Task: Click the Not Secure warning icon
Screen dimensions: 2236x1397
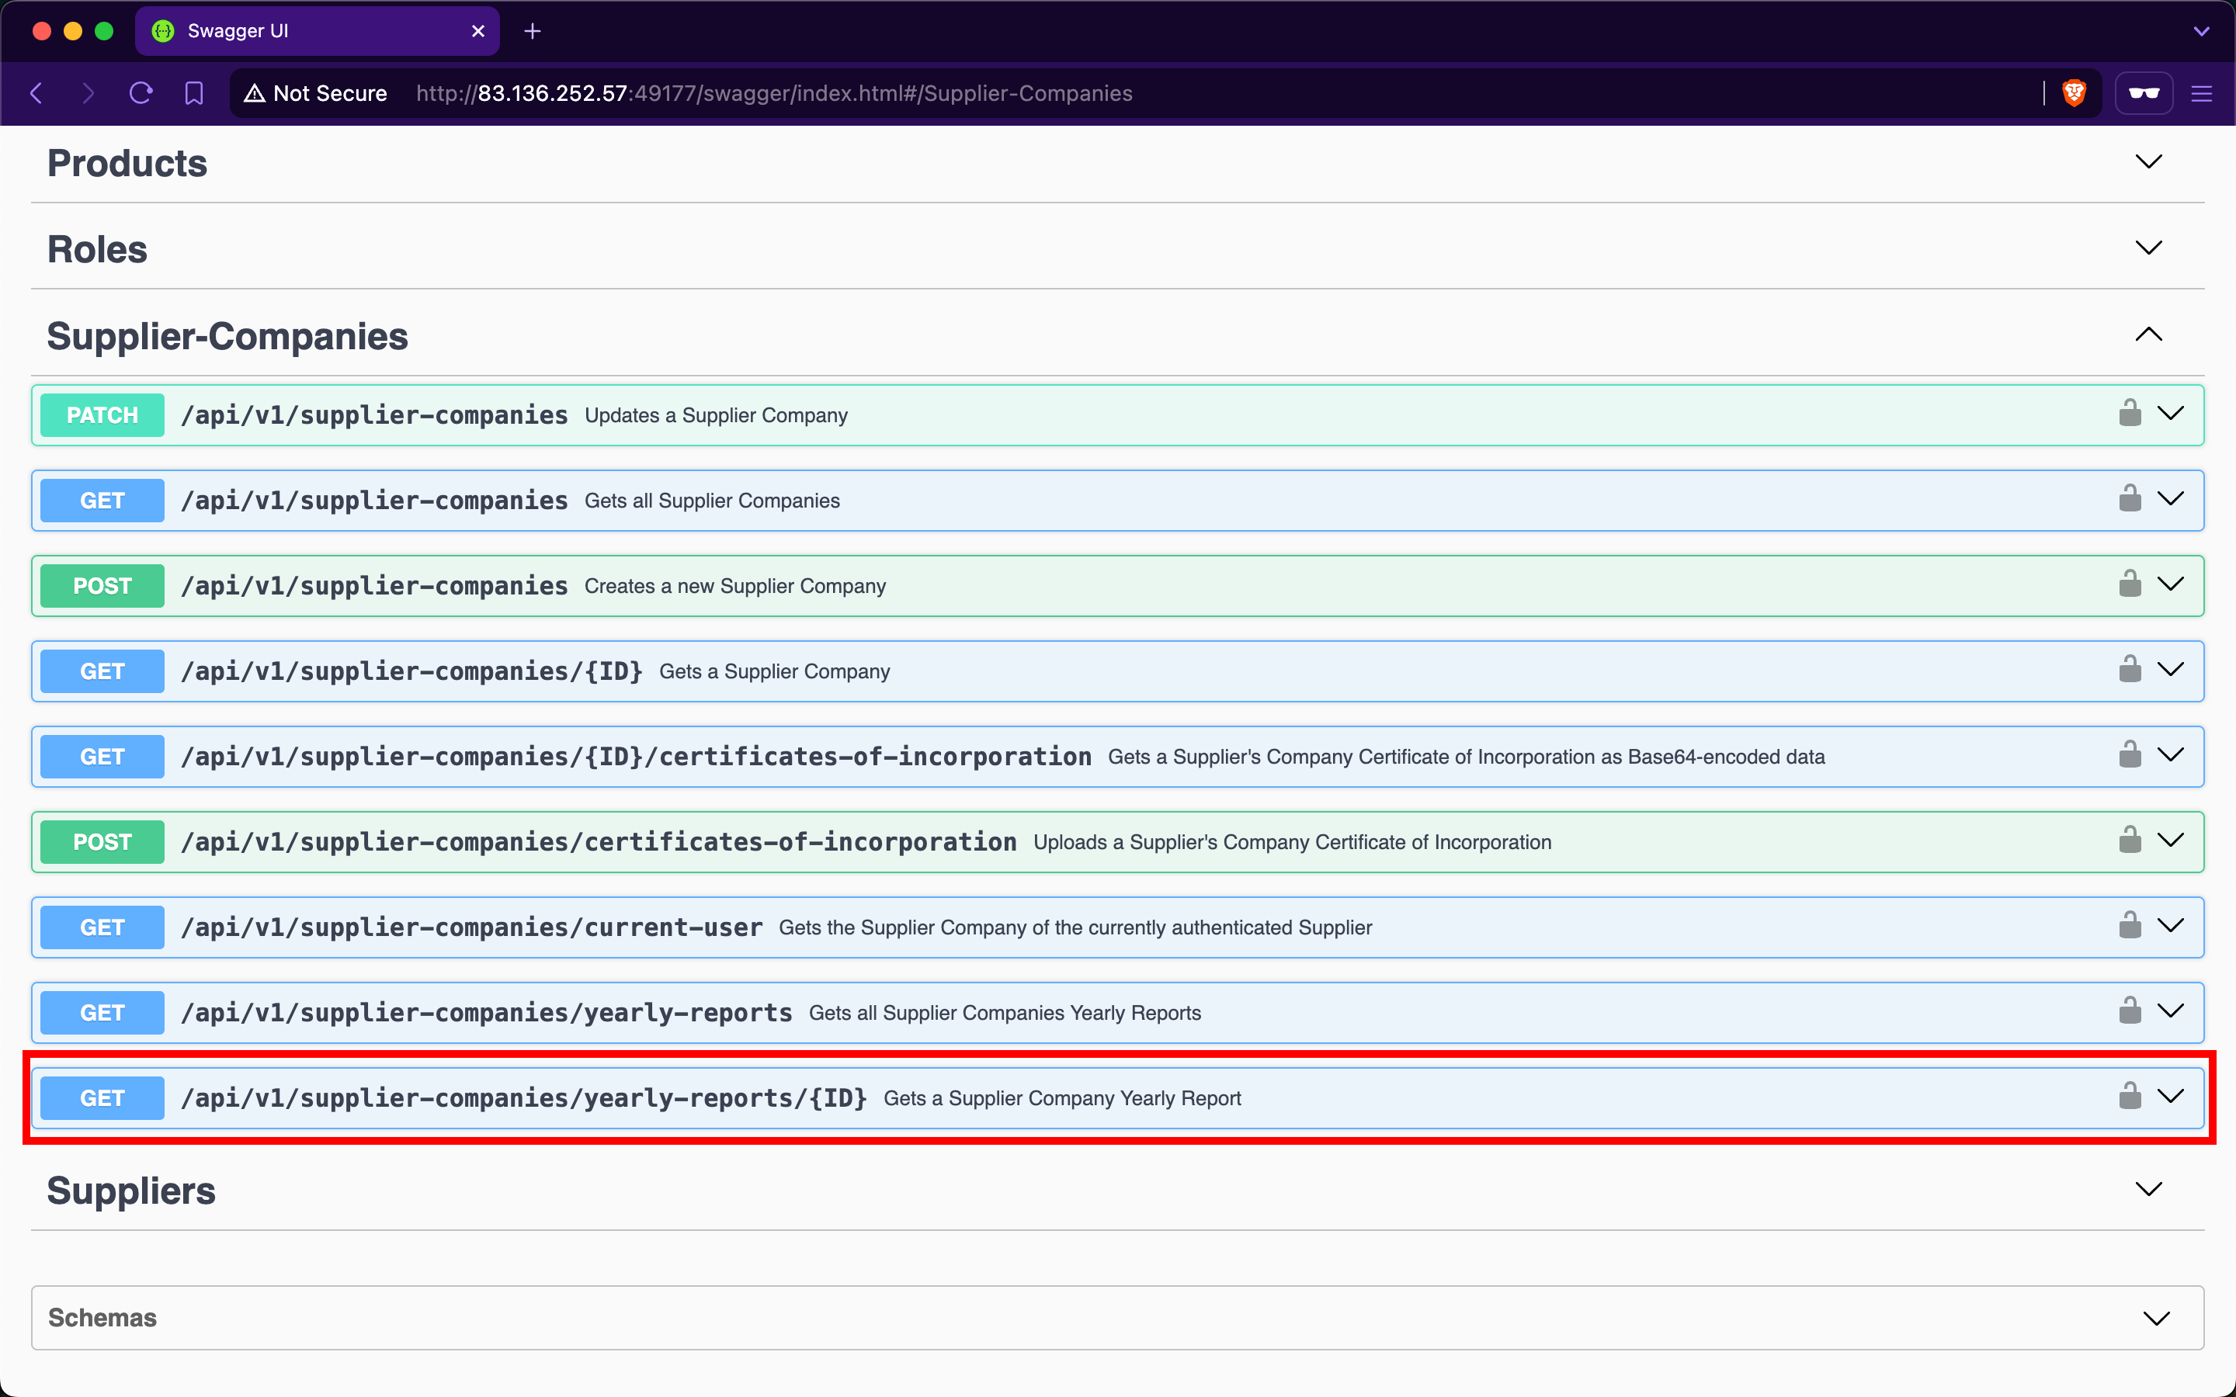Action: coord(254,93)
